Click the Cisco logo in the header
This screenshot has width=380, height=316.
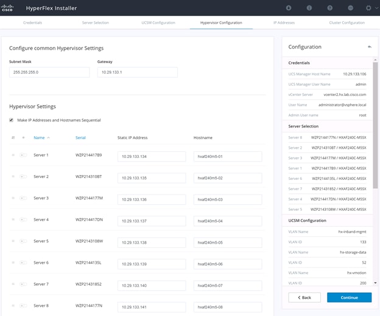tap(7, 8)
